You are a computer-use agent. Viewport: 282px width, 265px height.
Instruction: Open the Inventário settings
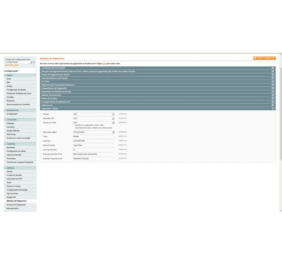pyautogui.click(x=11, y=127)
